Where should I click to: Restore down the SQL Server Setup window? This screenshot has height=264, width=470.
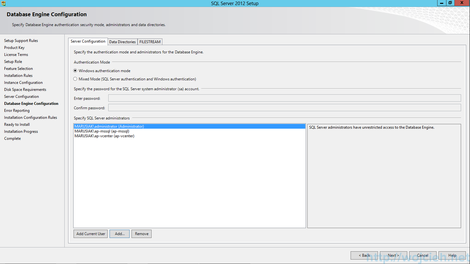[x=450, y=3]
